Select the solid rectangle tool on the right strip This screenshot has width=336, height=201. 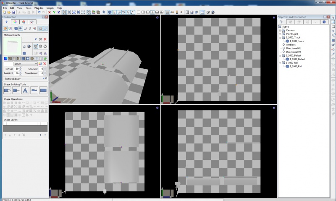[333, 22]
